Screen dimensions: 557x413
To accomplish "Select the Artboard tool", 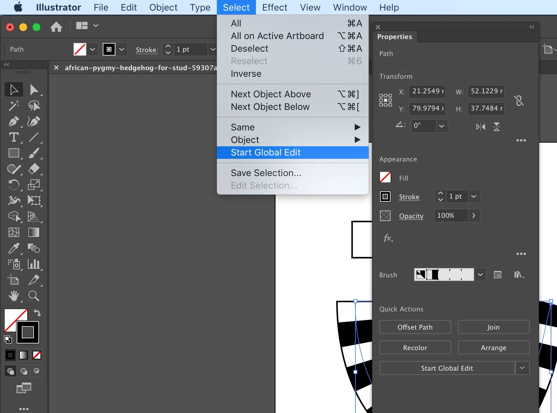I will (x=14, y=280).
